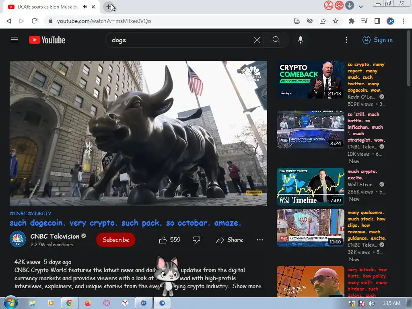
Task: Open a new browser tab
Action: pyautogui.click(x=109, y=7)
